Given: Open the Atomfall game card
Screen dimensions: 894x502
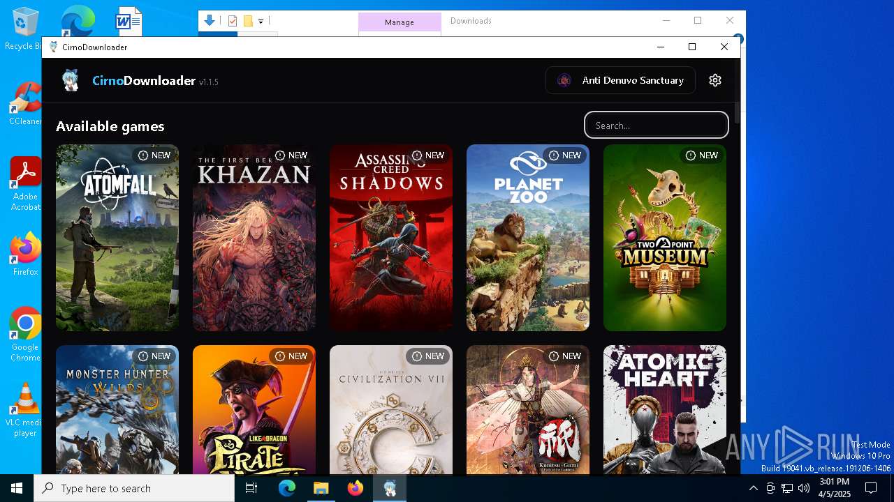Looking at the screenshot, I should click(117, 238).
